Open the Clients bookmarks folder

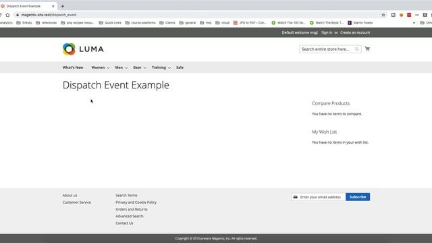tap(167, 23)
